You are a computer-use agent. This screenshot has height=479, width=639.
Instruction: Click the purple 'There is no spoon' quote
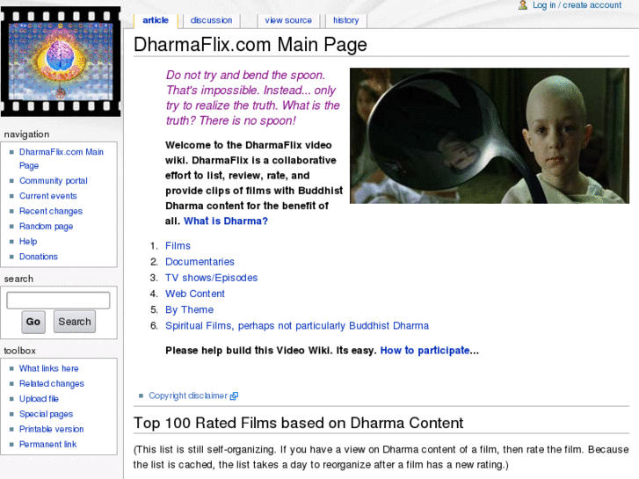[x=252, y=98]
